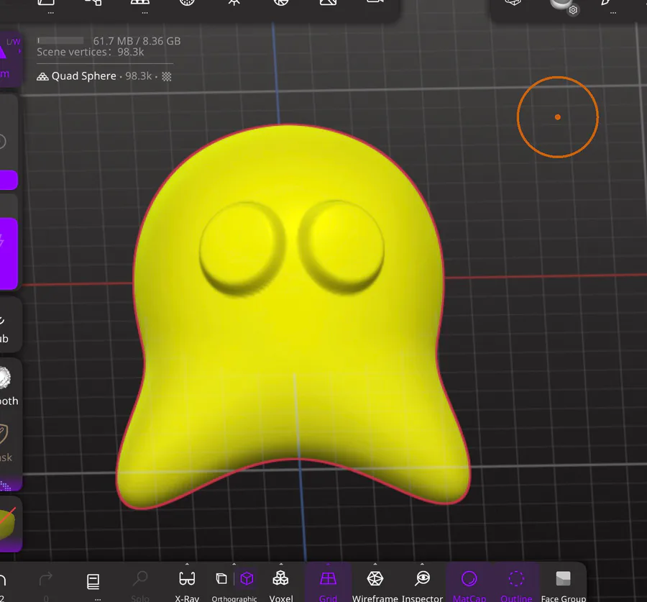Click the checkered icon after 98.3k
This screenshot has width=647, height=602.
[166, 76]
